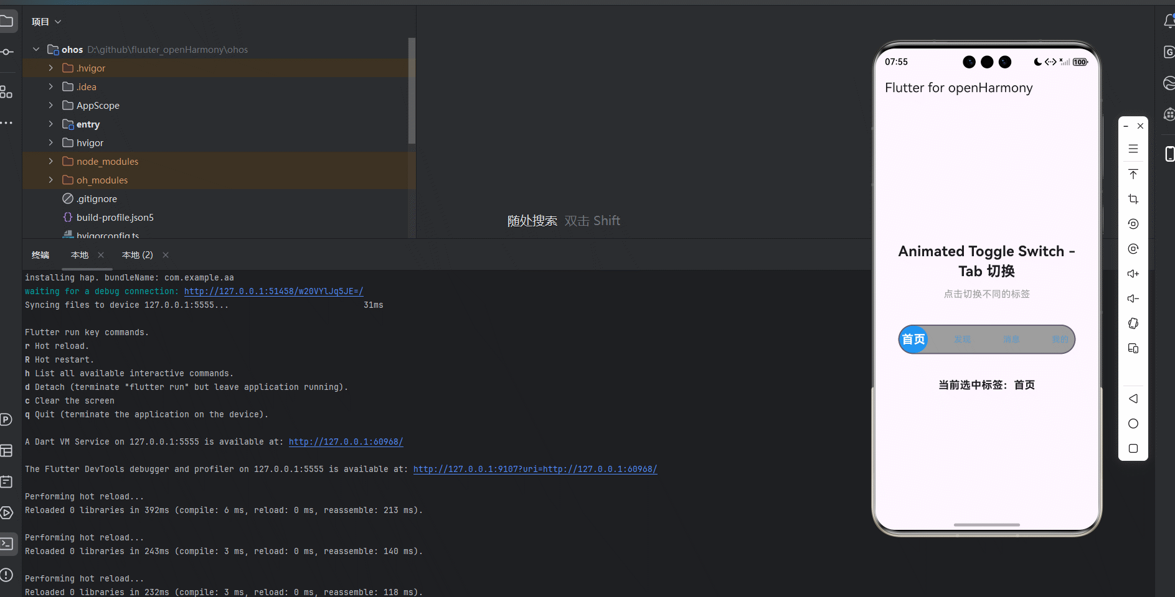Open the Log tool window icon
Viewport: 1175px width, 597px height.
point(6,482)
